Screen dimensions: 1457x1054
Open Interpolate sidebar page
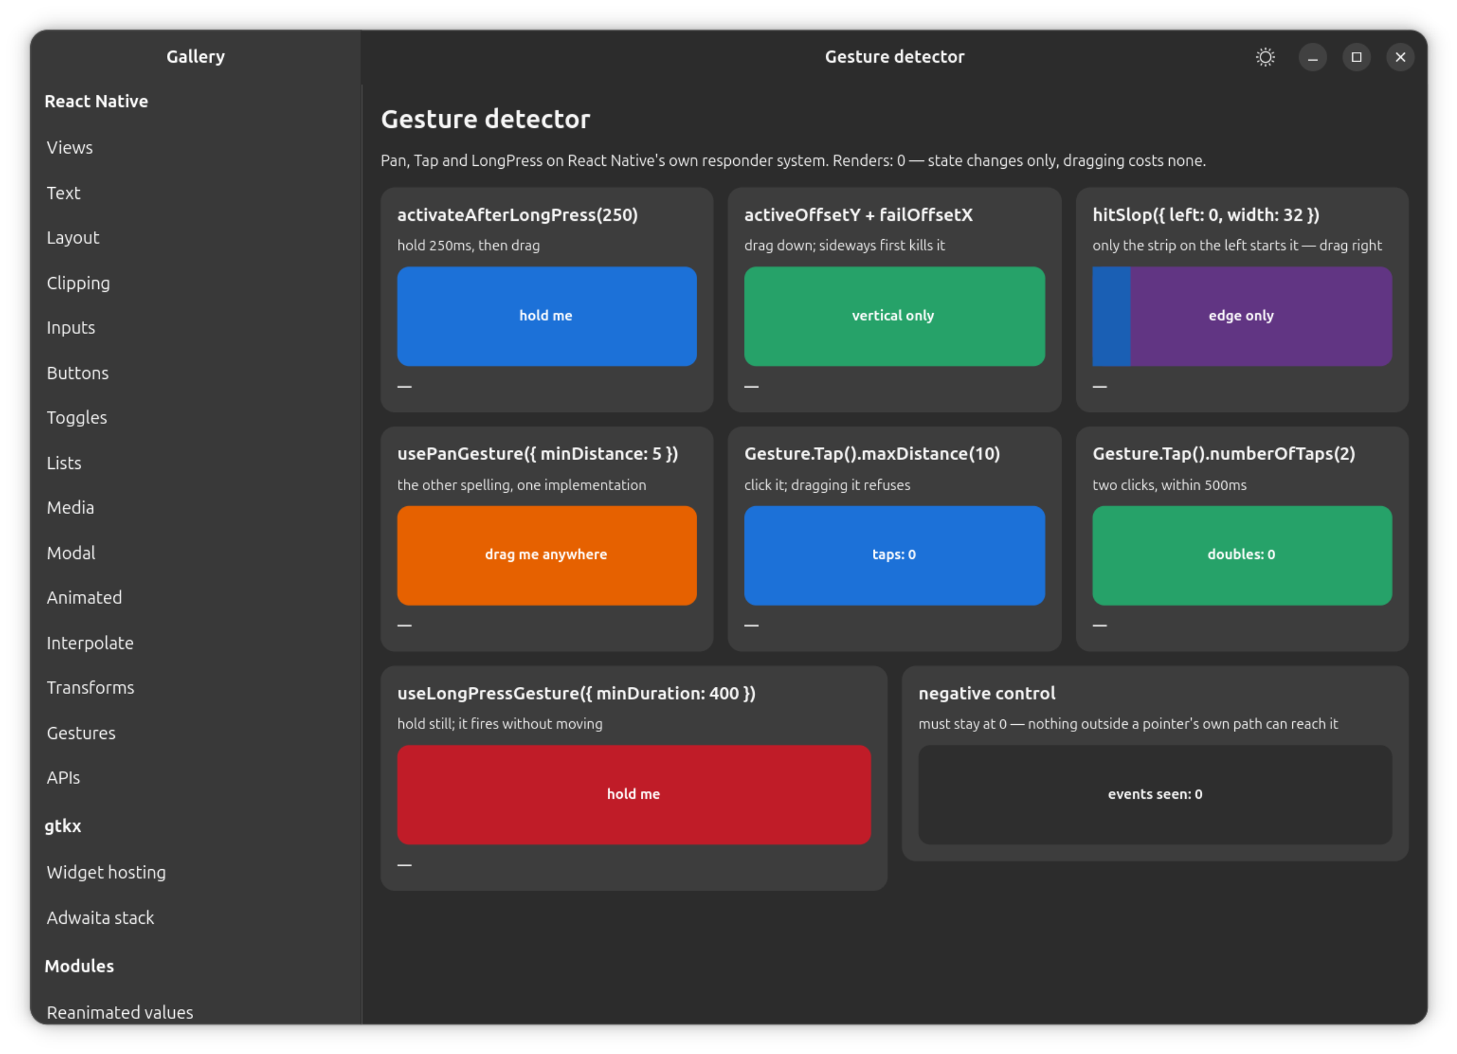click(195, 642)
